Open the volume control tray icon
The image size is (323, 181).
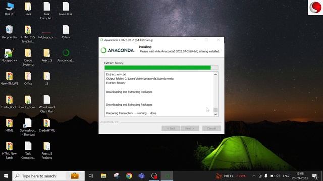[x=278, y=176]
